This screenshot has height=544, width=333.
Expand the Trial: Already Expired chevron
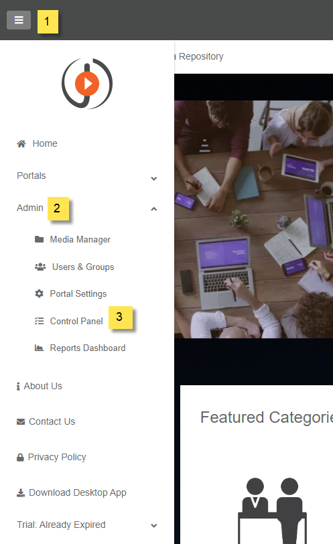(154, 526)
